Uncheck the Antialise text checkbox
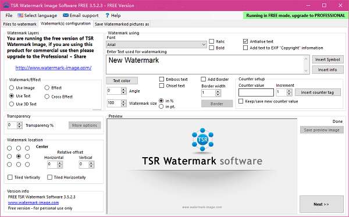This screenshot has width=349, height=217. (x=245, y=41)
